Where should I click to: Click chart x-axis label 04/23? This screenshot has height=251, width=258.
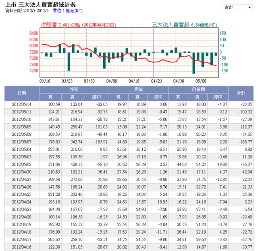click(156, 81)
